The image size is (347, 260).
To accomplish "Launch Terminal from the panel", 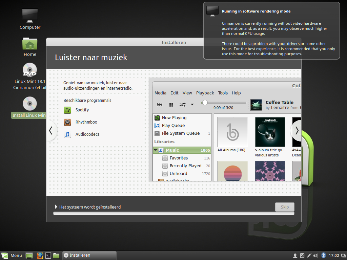I will tap(48, 256).
